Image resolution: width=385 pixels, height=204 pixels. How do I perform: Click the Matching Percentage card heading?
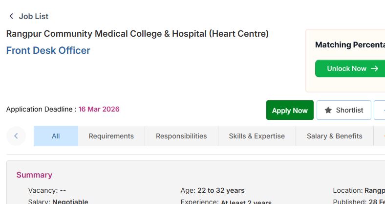(349, 45)
